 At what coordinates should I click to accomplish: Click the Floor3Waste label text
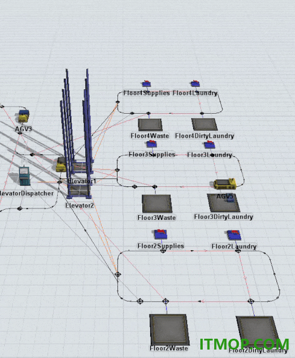pyautogui.click(x=156, y=218)
